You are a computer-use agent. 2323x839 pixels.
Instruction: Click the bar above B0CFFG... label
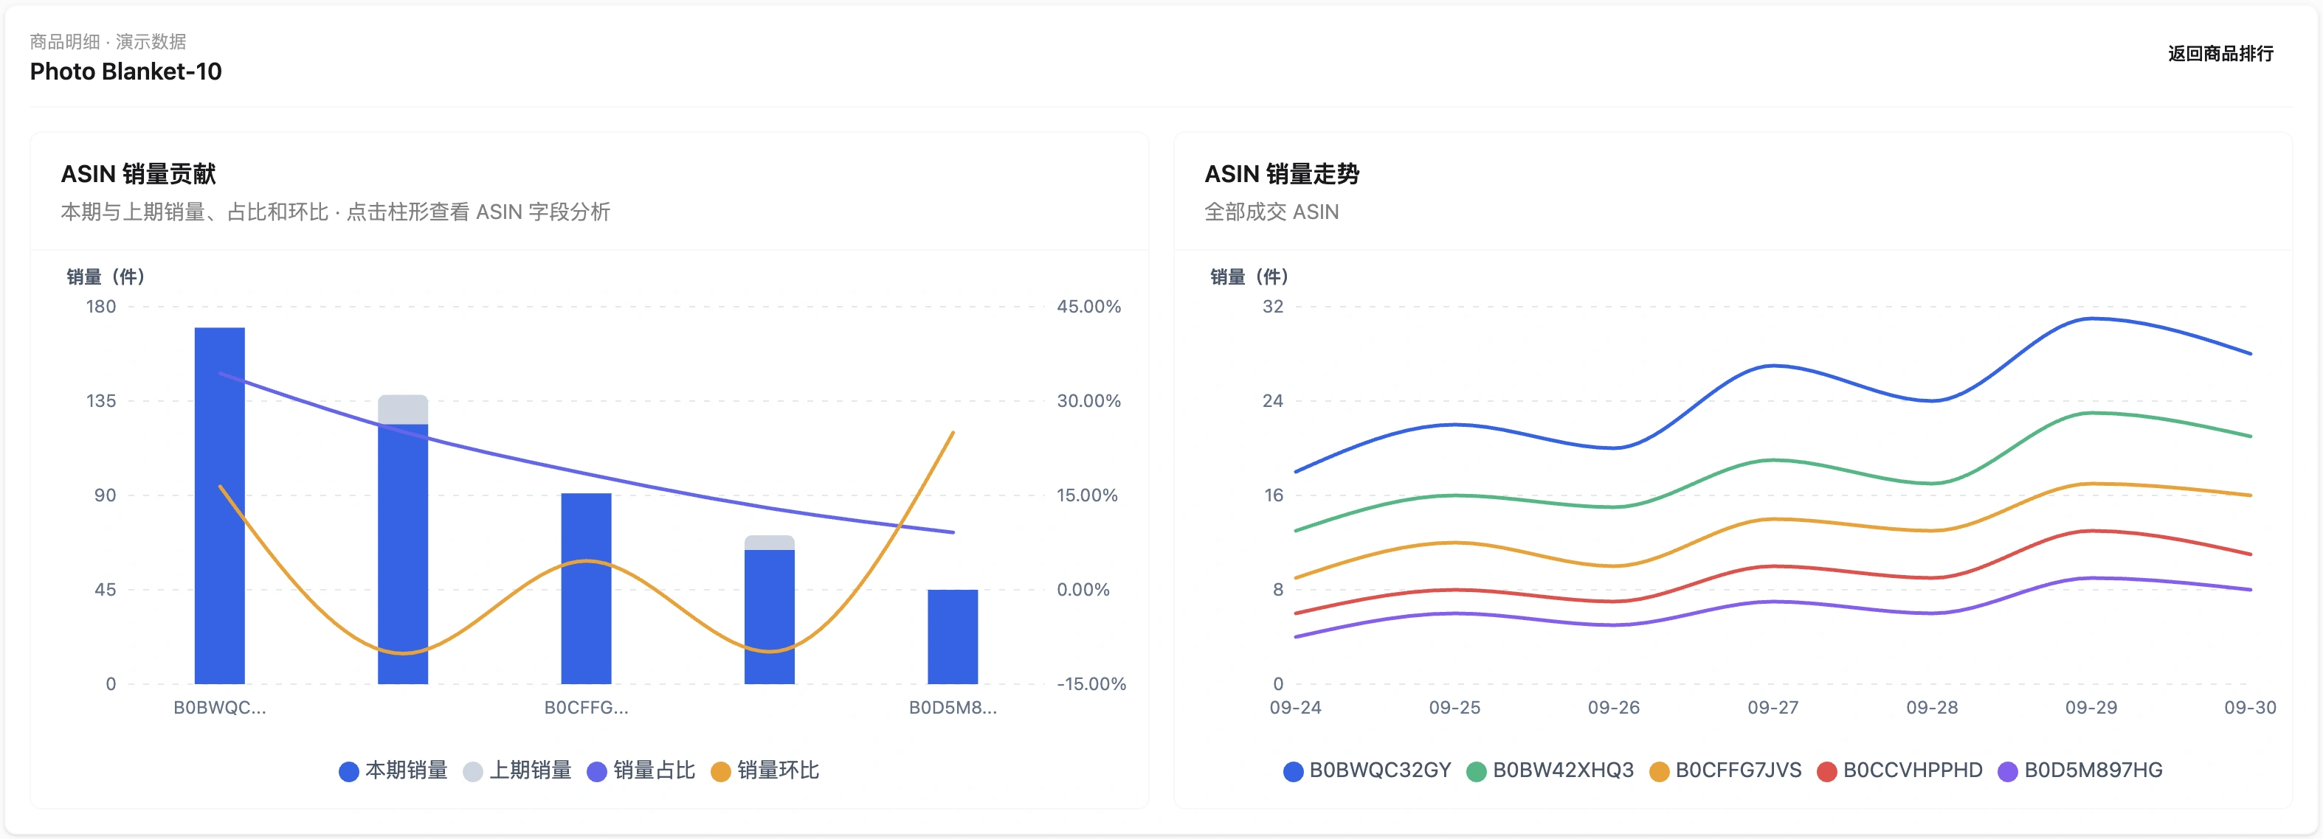pyautogui.click(x=586, y=588)
